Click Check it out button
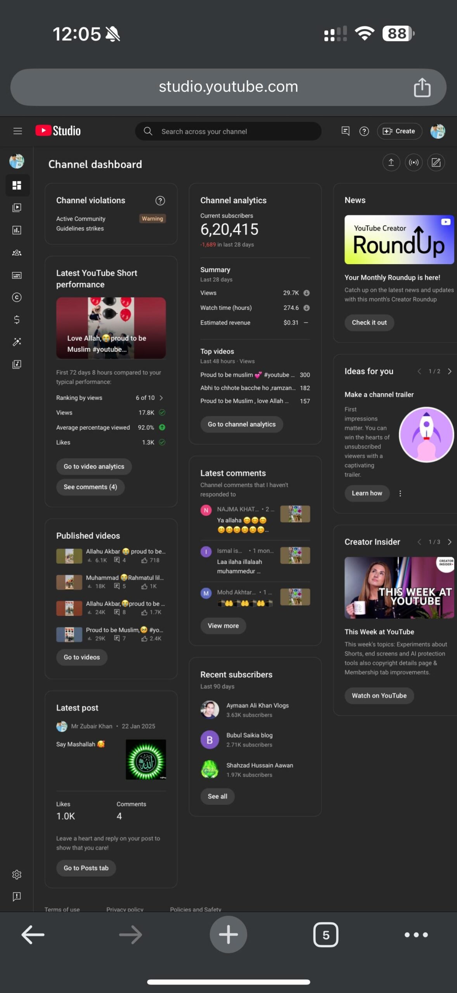457x993 pixels. (x=369, y=323)
